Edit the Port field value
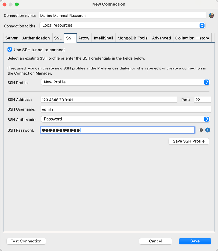 coord(202,100)
